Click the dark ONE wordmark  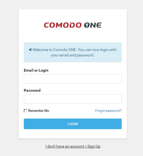pos(93,25)
